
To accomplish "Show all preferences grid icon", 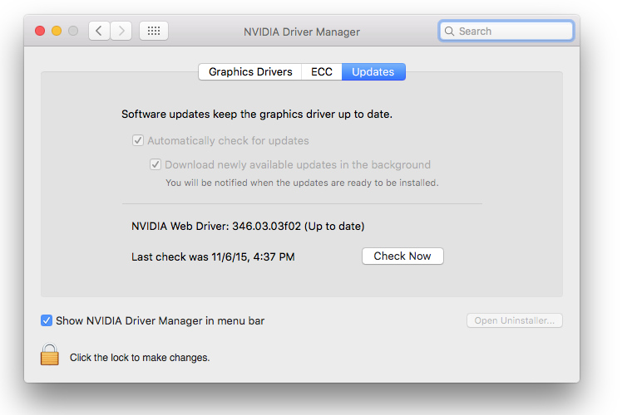I will point(154,32).
